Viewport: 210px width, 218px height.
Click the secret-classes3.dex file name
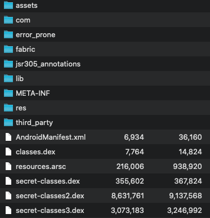50,211
